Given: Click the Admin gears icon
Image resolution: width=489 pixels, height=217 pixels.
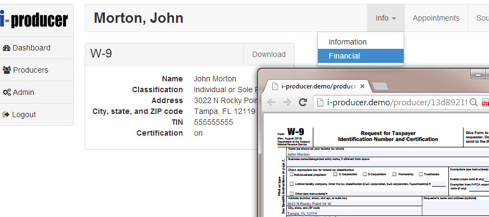Looking at the screenshot, I should 7,92.
